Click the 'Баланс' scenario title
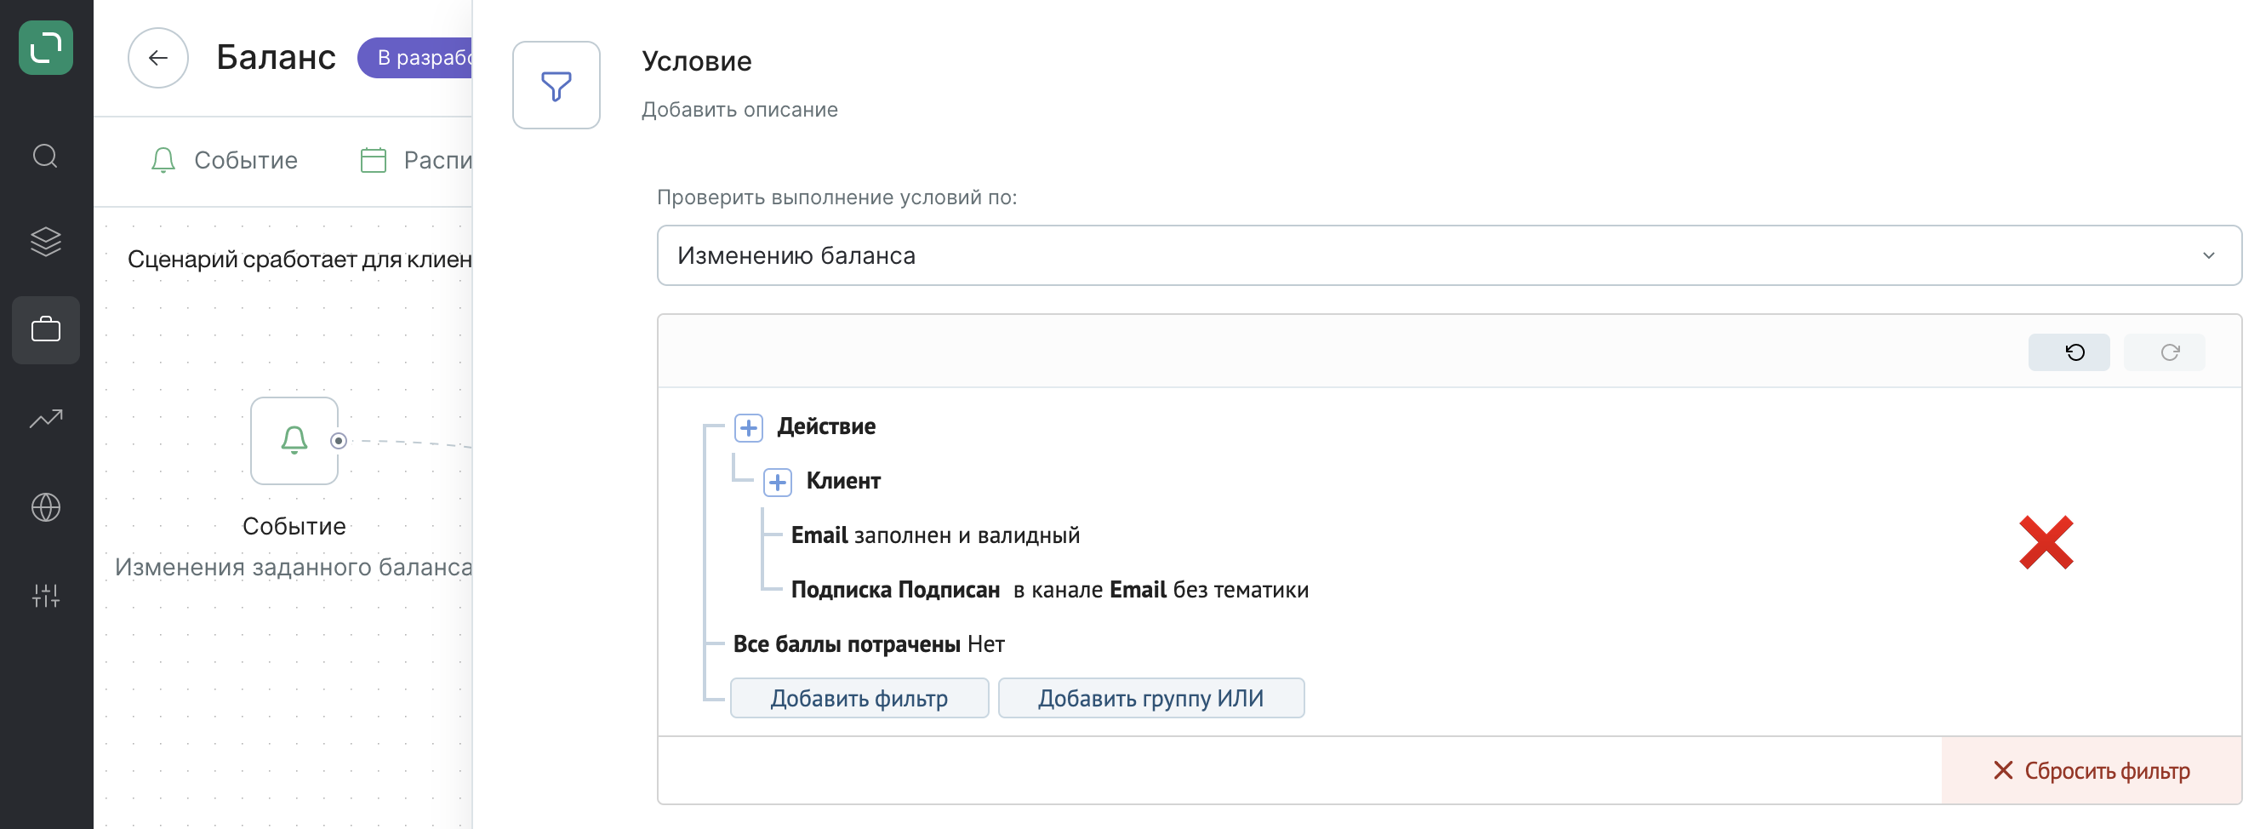The height and width of the screenshot is (829, 2260). [276, 58]
